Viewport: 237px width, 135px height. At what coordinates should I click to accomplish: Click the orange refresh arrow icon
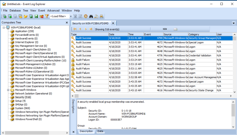[86, 16]
